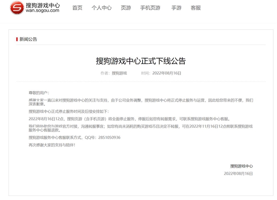
Task: Click the Sogou red S logo icon
Action: [x=17, y=8]
